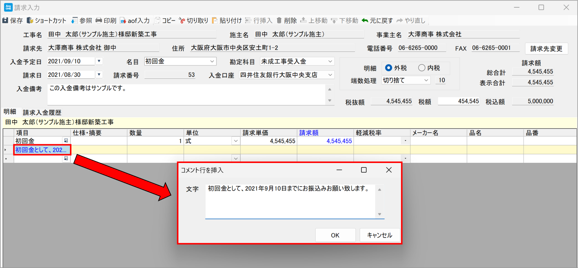Viewport: 578px width, 268px height.
Task: Click the 保存 save icon in toolbar
Action: pyautogui.click(x=6, y=21)
